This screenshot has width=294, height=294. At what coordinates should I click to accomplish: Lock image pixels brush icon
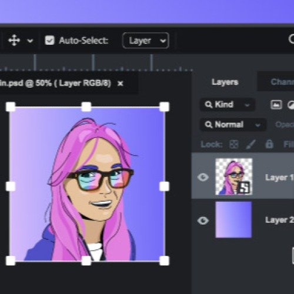tap(250, 144)
